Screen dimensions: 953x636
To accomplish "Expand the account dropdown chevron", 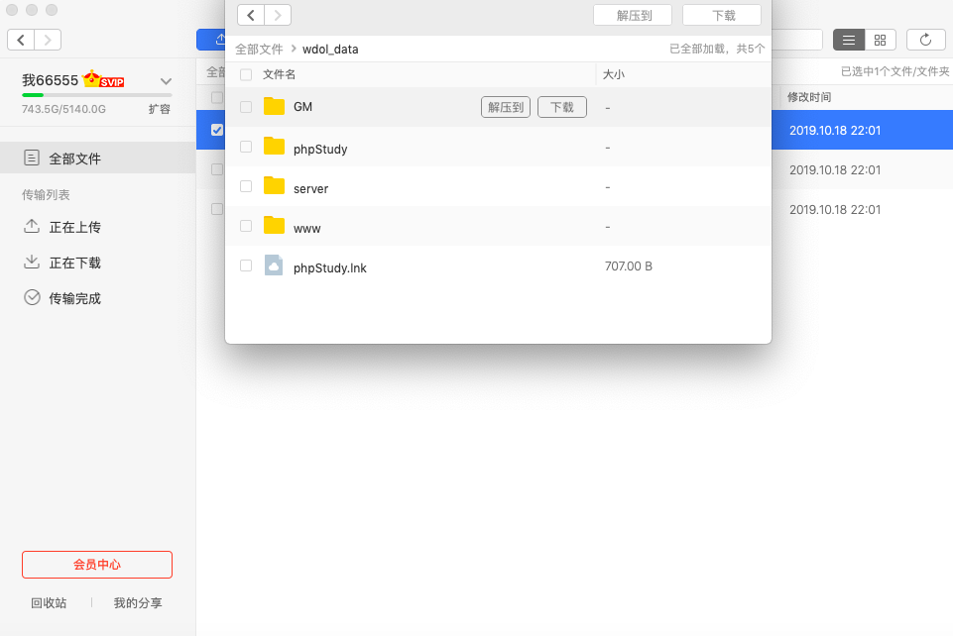I will tap(166, 81).
